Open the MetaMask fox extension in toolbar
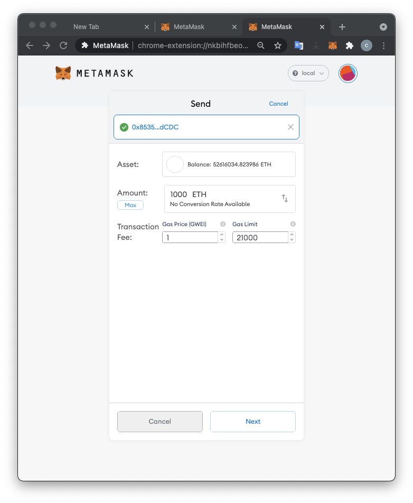The width and height of the screenshot is (413, 503). 333,45
